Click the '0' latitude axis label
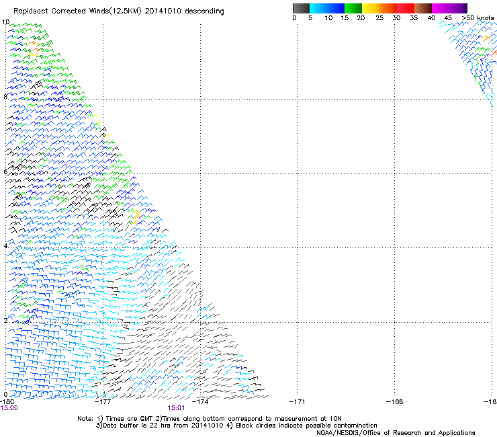497x437 pixels. pos(5,395)
